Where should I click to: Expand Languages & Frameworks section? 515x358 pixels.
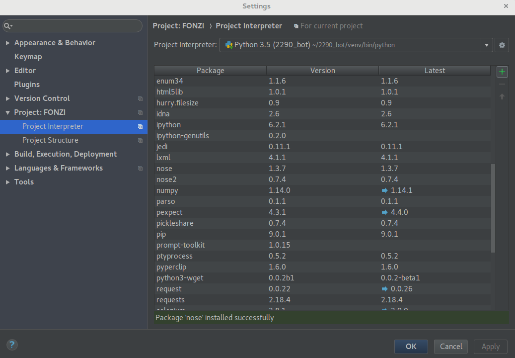7,169
